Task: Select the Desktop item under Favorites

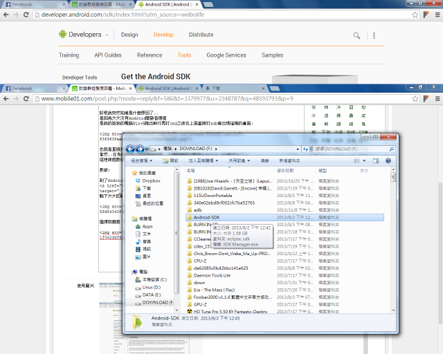Action: [x=143, y=196]
